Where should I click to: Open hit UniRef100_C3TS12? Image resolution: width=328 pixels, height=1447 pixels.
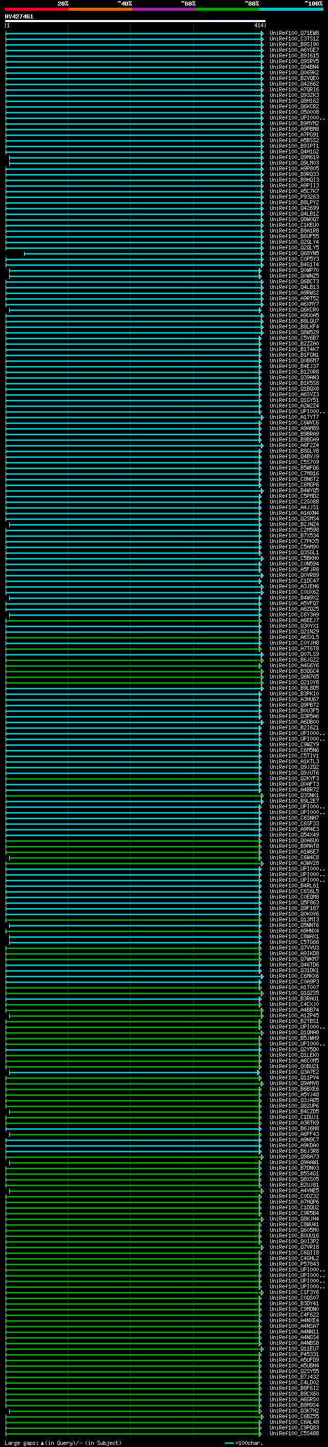(x=294, y=39)
